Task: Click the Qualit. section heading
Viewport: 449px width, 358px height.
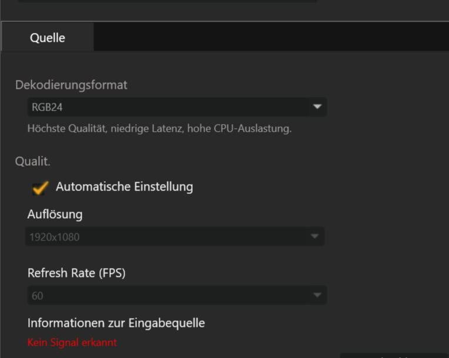Action: point(33,161)
